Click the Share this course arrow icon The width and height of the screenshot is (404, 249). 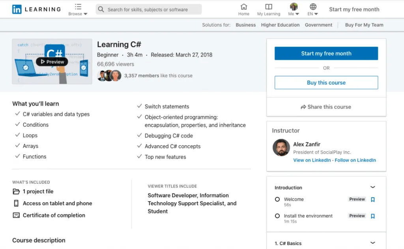(303, 107)
